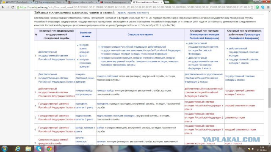Open the 'Воинское звание' header link
The height and width of the screenshot is (152, 271).
[86, 35]
